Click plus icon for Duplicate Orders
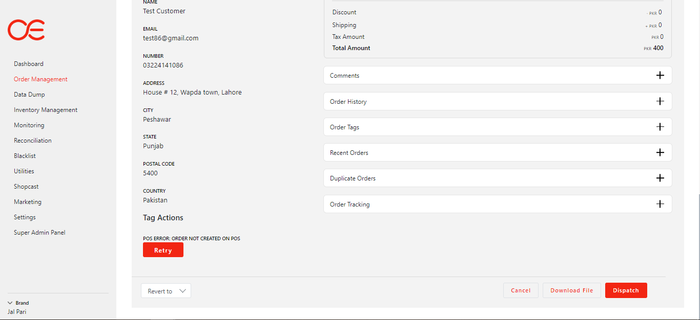This screenshot has height=320, width=700. point(660,178)
